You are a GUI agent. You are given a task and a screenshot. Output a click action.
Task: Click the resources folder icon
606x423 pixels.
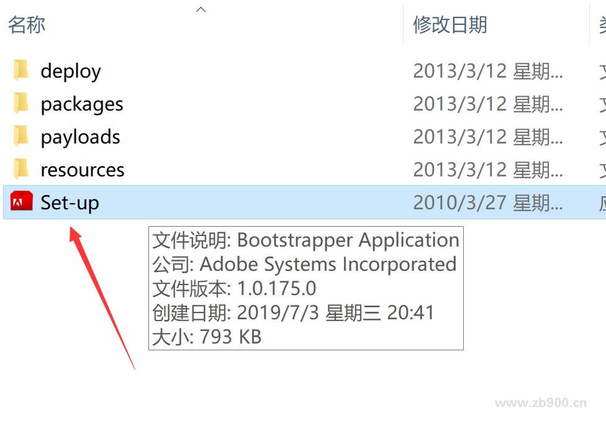[21, 169]
